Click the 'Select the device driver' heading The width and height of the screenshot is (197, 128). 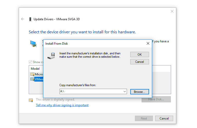(x=82, y=32)
